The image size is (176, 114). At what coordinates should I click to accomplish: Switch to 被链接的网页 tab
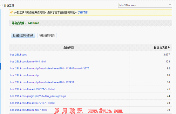47,35
